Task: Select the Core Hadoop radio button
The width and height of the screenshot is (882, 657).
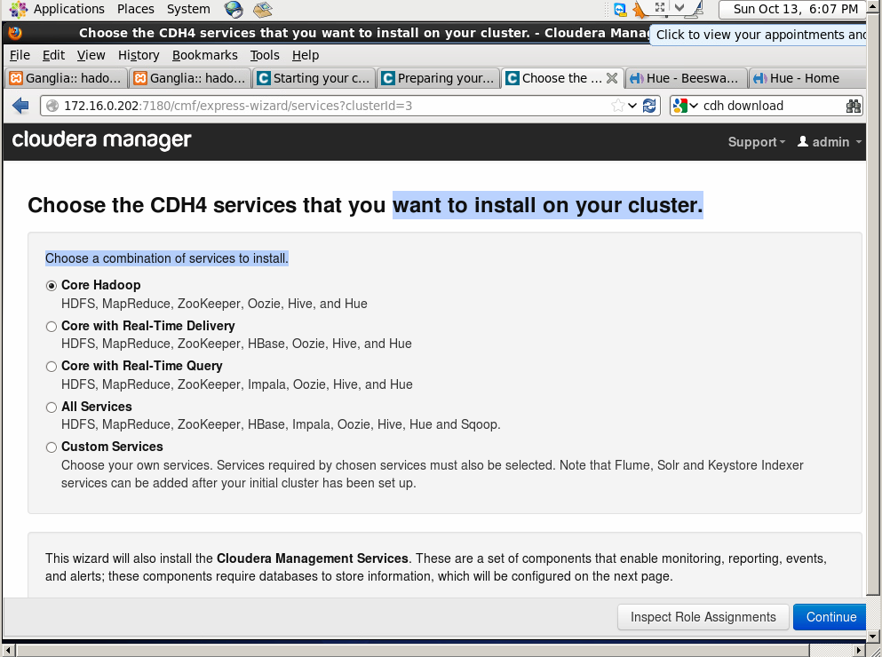Action: [x=52, y=286]
